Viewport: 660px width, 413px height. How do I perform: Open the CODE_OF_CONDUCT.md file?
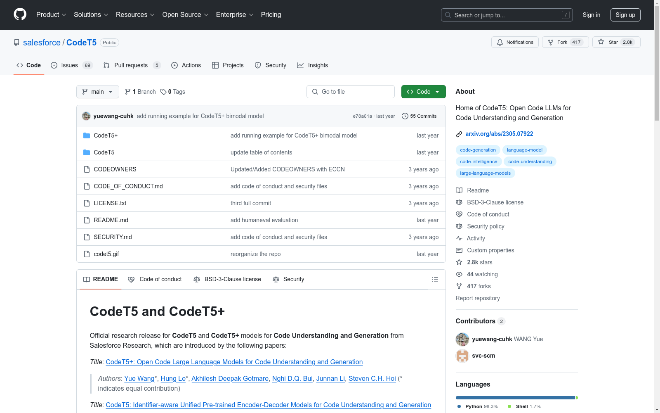pyautogui.click(x=128, y=186)
